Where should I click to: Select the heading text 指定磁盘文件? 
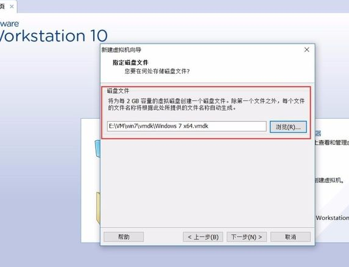coord(130,62)
